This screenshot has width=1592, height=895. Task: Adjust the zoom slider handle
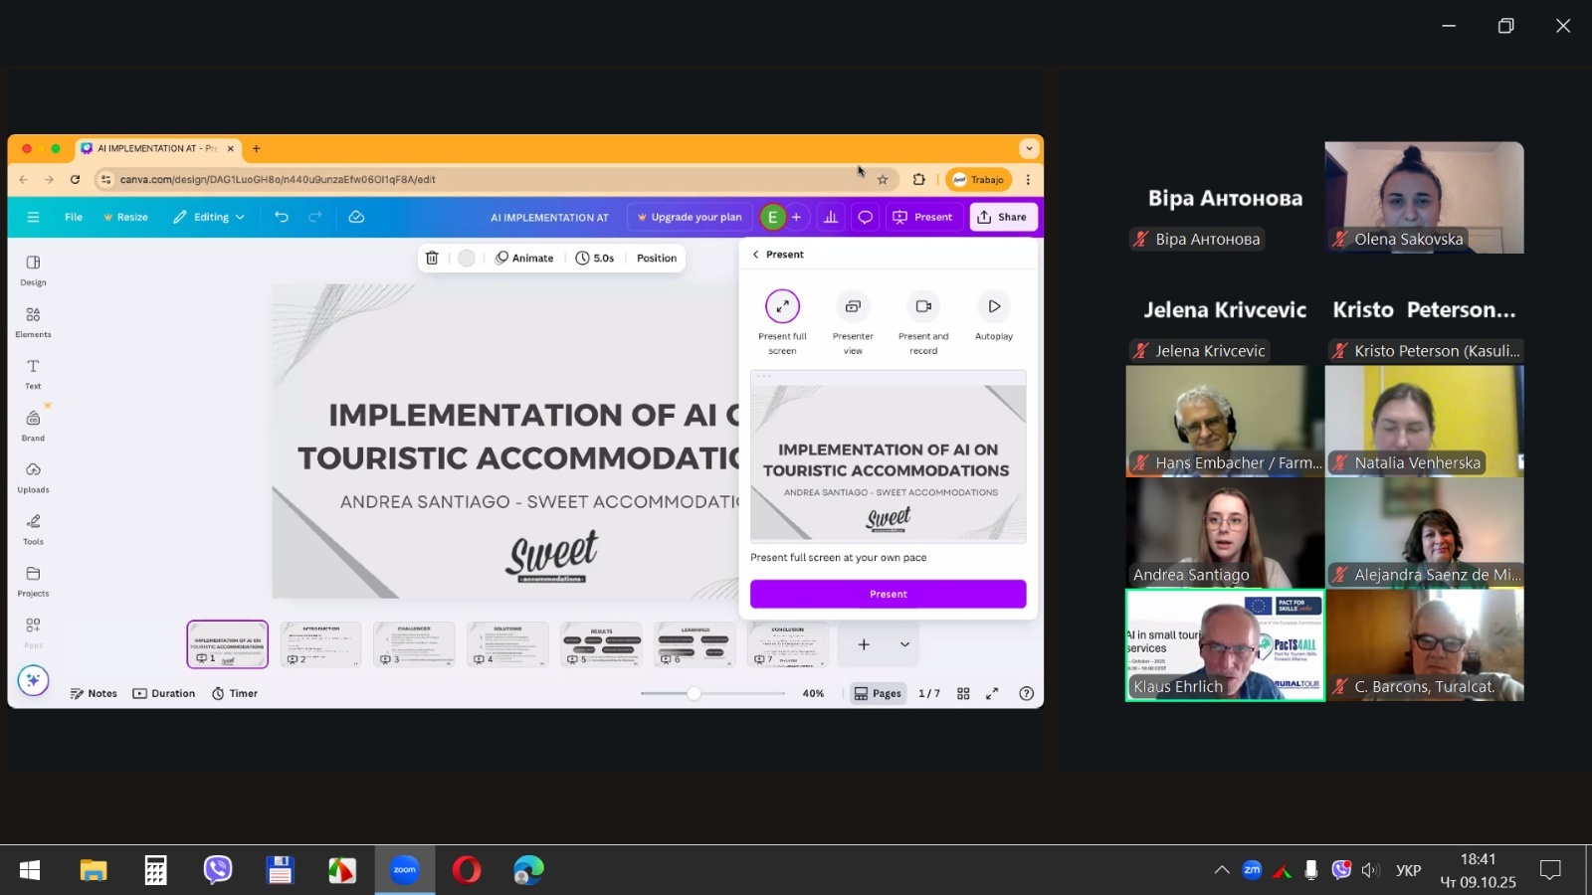694,693
